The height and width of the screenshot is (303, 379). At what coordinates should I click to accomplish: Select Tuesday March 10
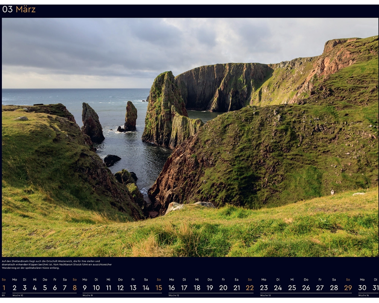pos(96,288)
